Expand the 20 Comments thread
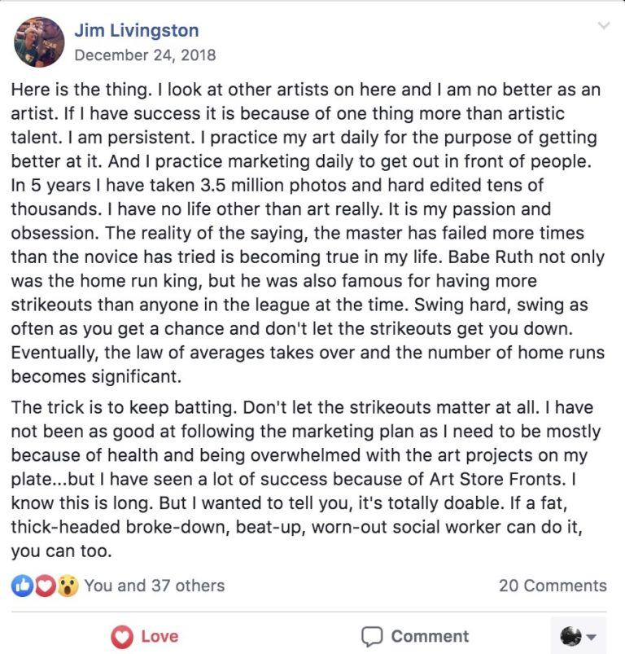This screenshot has height=654, width=625. point(553,586)
